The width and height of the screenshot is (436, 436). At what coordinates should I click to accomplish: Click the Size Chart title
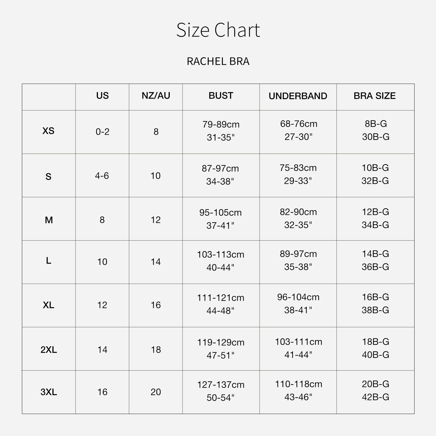point(218,30)
